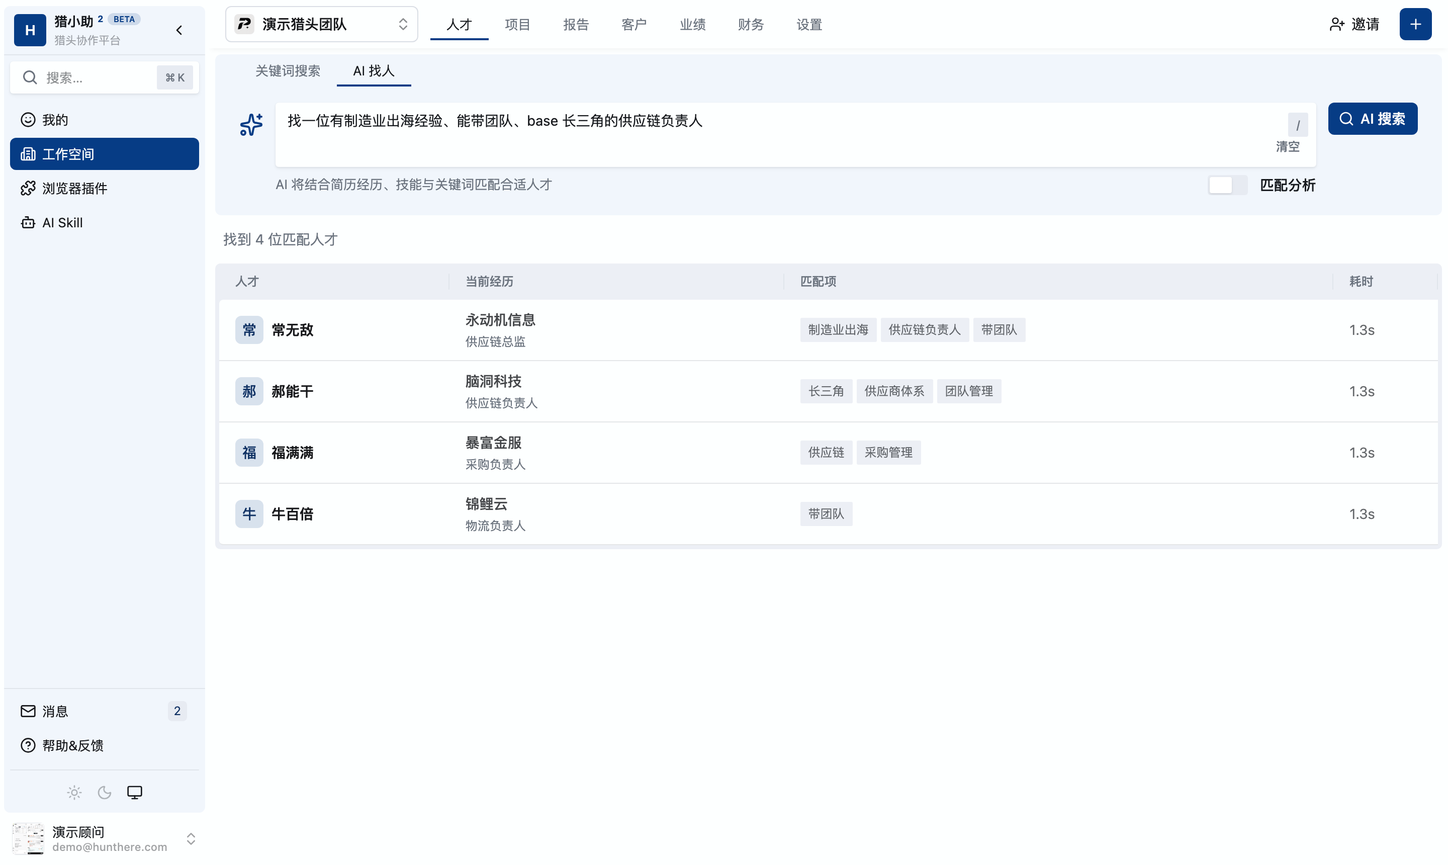Click the AI 搜索 button
Image resolution: width=1448 pixels, height=865 pixels.
tap(1372, 119)
